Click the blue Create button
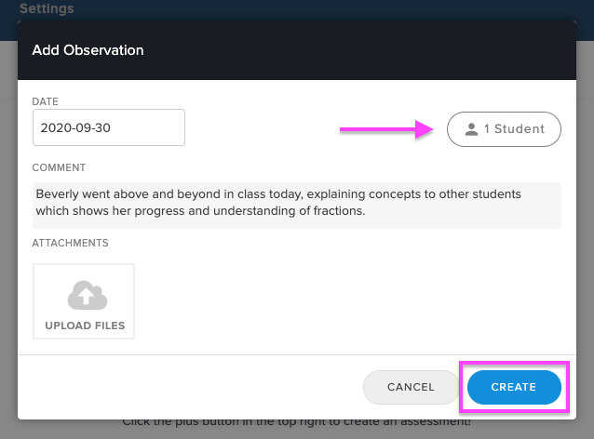Image resolution: width=594 pixels, height=439 pixels. (x=514, y=387)
